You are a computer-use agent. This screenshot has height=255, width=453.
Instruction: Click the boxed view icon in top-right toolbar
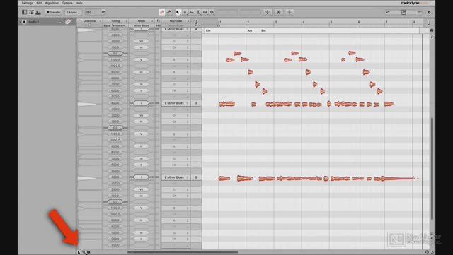pyautogui.click(x=403, y=12)
